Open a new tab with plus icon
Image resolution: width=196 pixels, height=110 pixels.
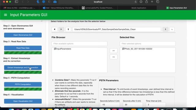click(x=152, y=2)
